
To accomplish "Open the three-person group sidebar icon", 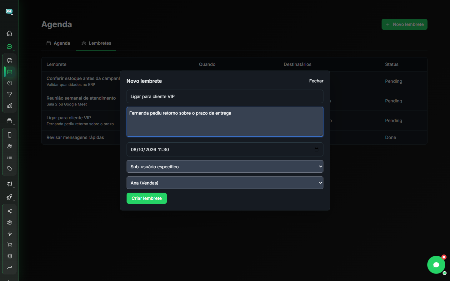I will coord(10,222).
